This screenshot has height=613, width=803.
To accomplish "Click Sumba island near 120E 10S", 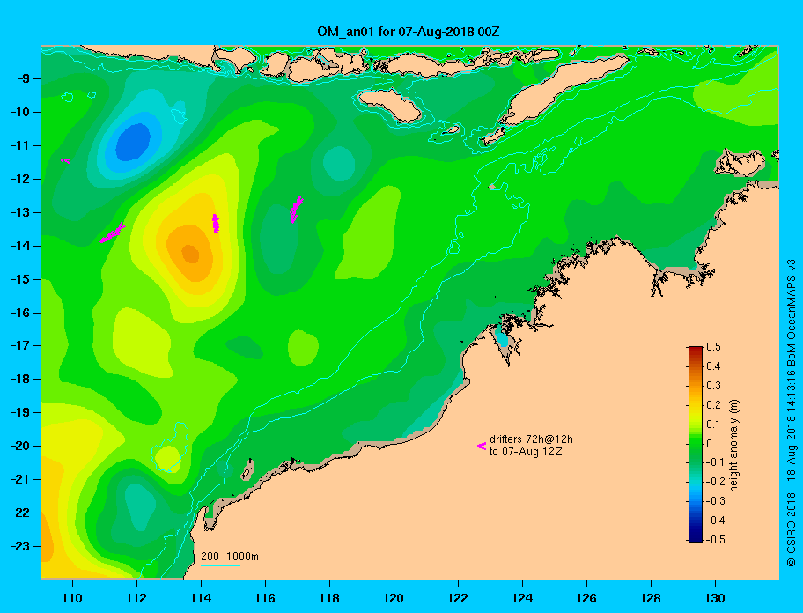I will [x=391, y=105].
